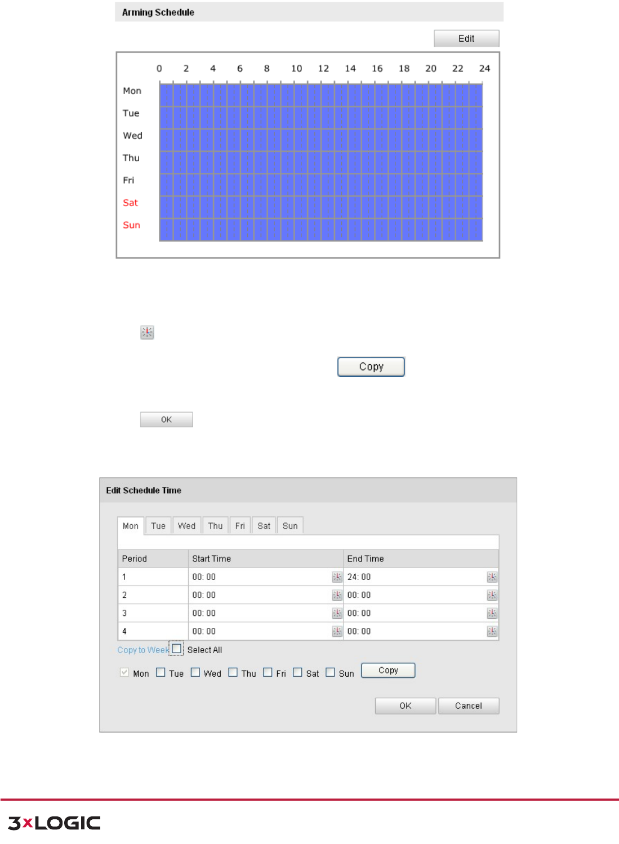Check the Sat copy checkbox
The width and height of the screenshot is (619, 844).
coord(297,672)
